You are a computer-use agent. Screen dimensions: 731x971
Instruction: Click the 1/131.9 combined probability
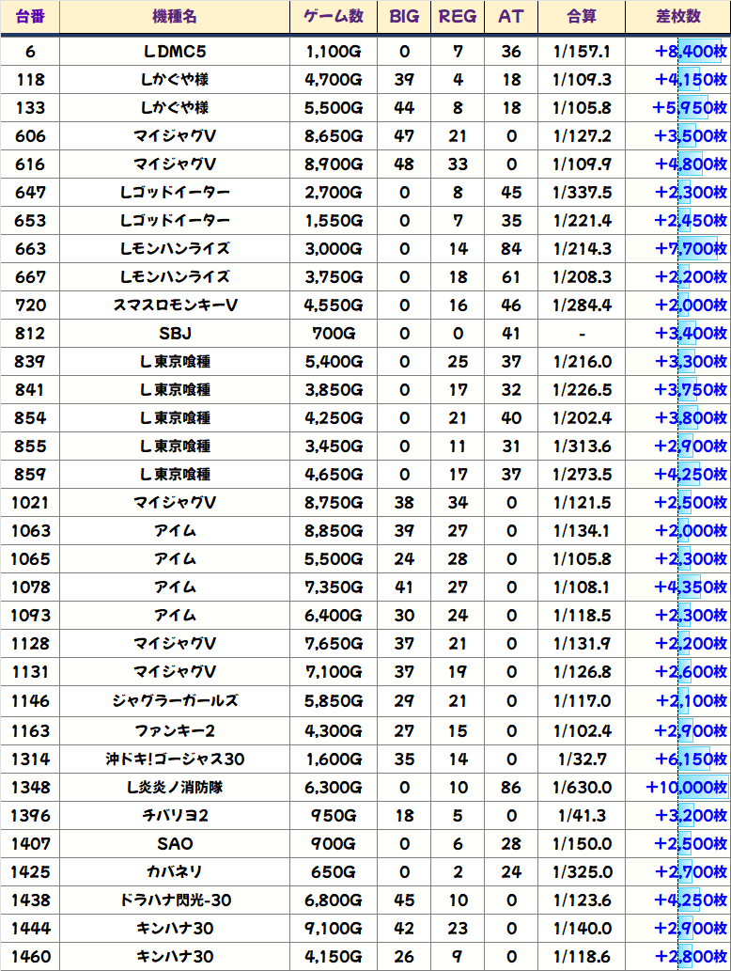pos(582,643)
